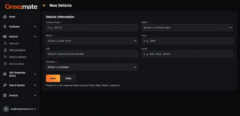
Task: Open the Customer dropdown arrow
Action: click(x=135, y=67)
